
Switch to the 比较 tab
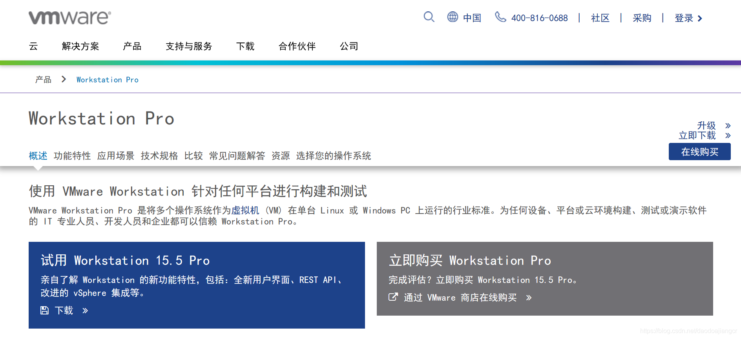[x=193, y=156]
